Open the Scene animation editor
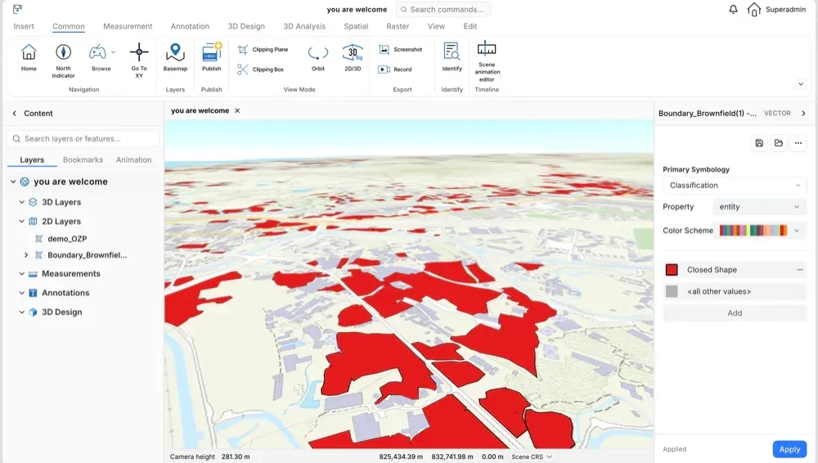Screen dimensions: 818x463 487,48
